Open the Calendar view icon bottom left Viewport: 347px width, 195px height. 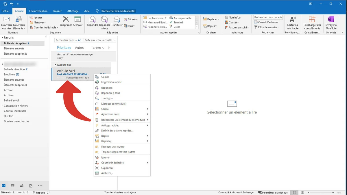(x=13, y=186)
